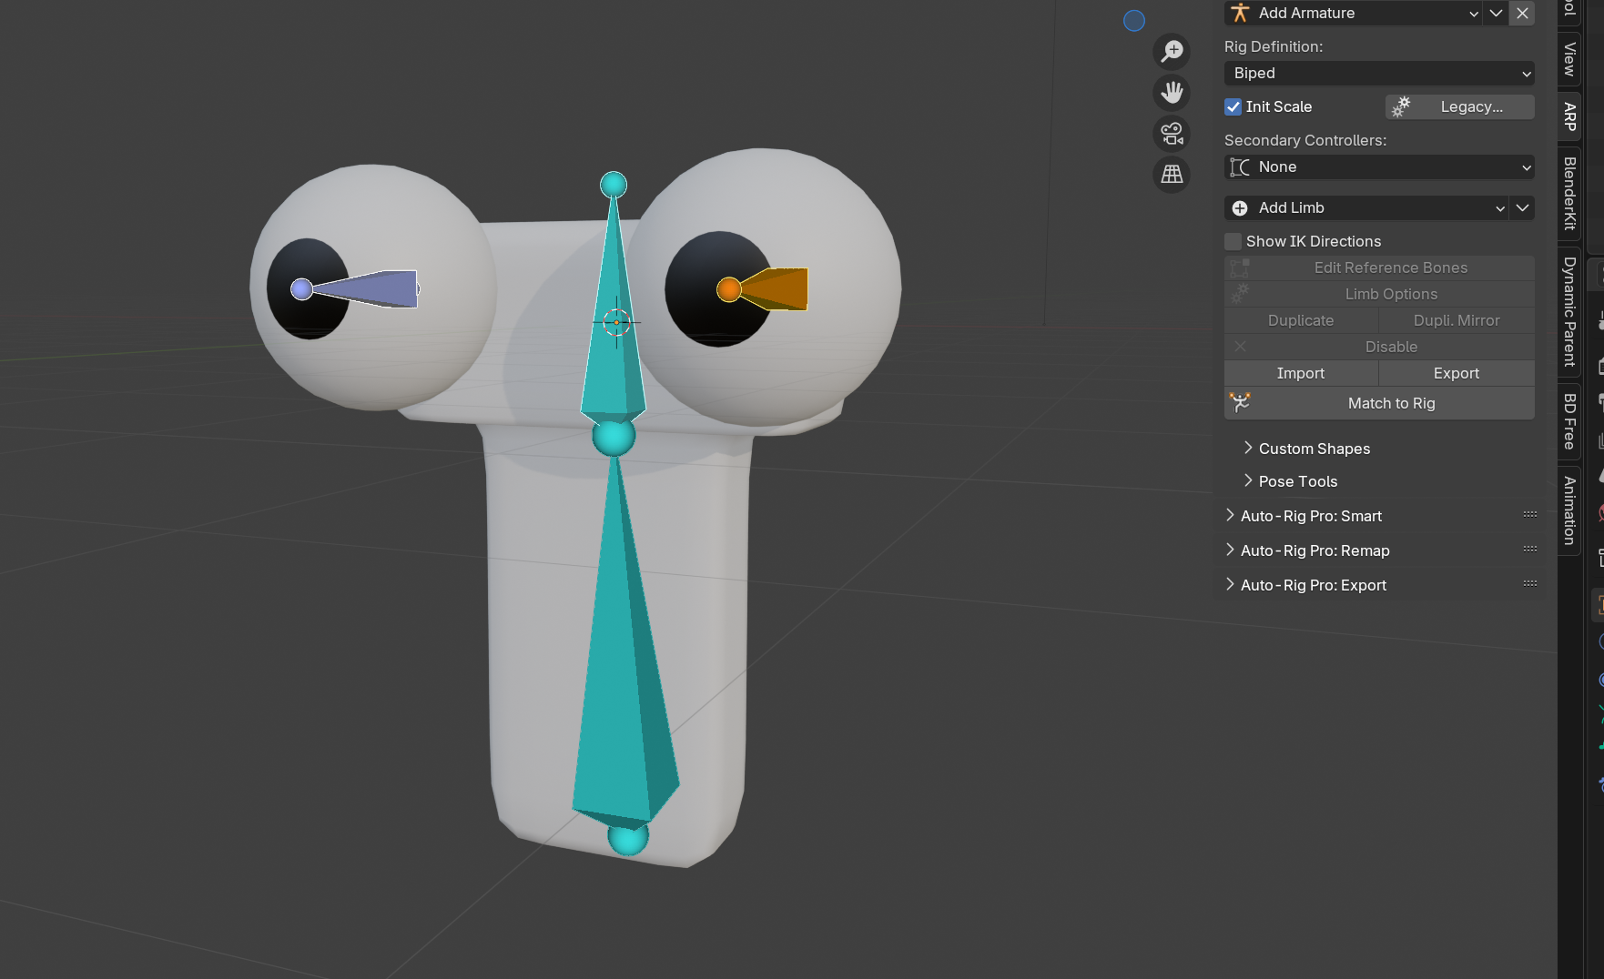Viewport: 1604px width, 979px height.
Task: Click drag-handle dots of Auto-Rig Pro: Export
Action: tap(1530, 584)
